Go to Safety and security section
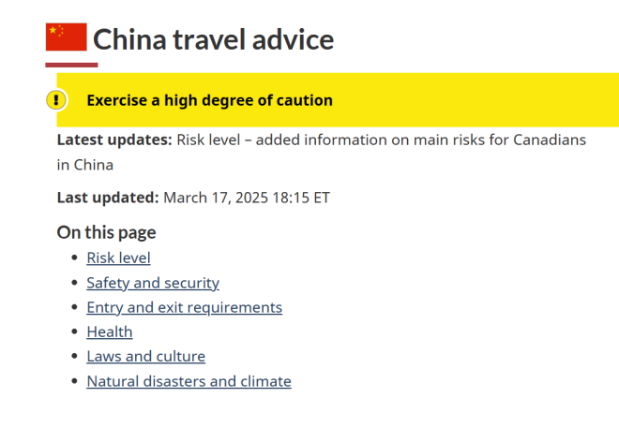 coord(153,283)
